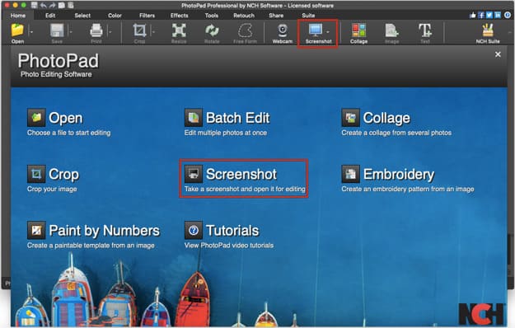This screenshot has height=328, width=515.
Task: Click 'Take a screenshot and open it for editing'
Action: pyautogui.click(x=245, y=189)
